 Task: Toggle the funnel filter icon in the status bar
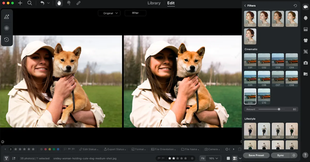6,158
